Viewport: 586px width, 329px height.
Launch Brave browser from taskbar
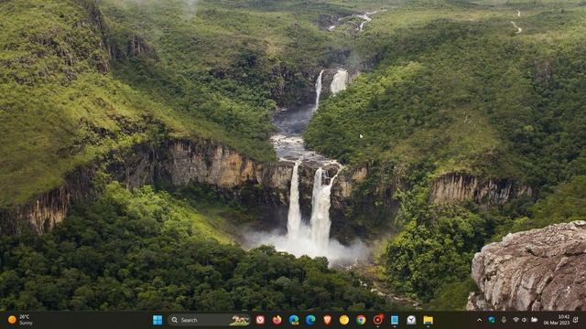[328, 320]
